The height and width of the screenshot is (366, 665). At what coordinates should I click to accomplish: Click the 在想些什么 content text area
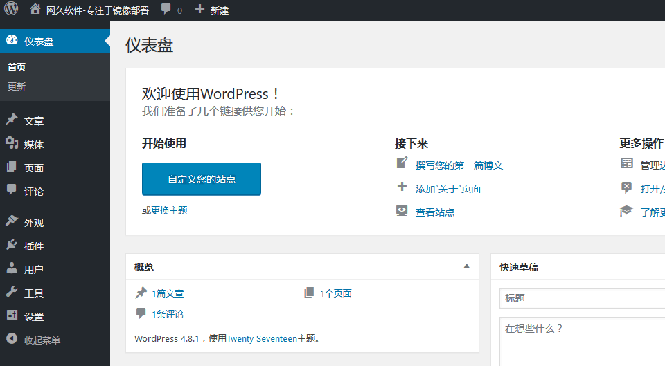click(x=582, y=339)
